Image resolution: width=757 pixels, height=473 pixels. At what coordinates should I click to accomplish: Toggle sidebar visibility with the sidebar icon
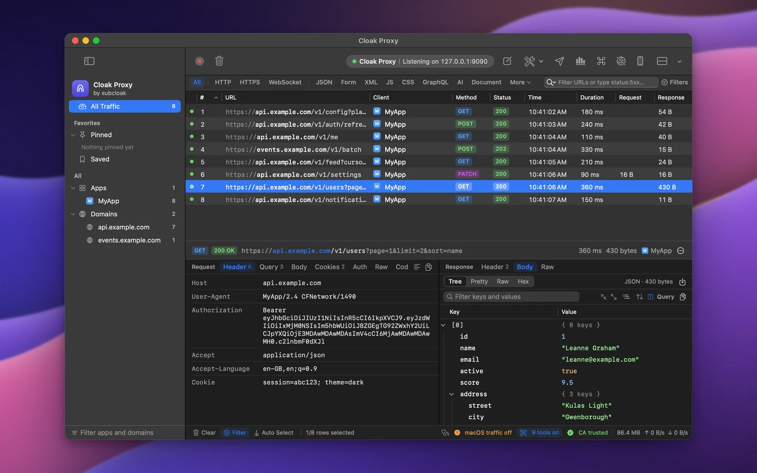click(x=89, y=61)
